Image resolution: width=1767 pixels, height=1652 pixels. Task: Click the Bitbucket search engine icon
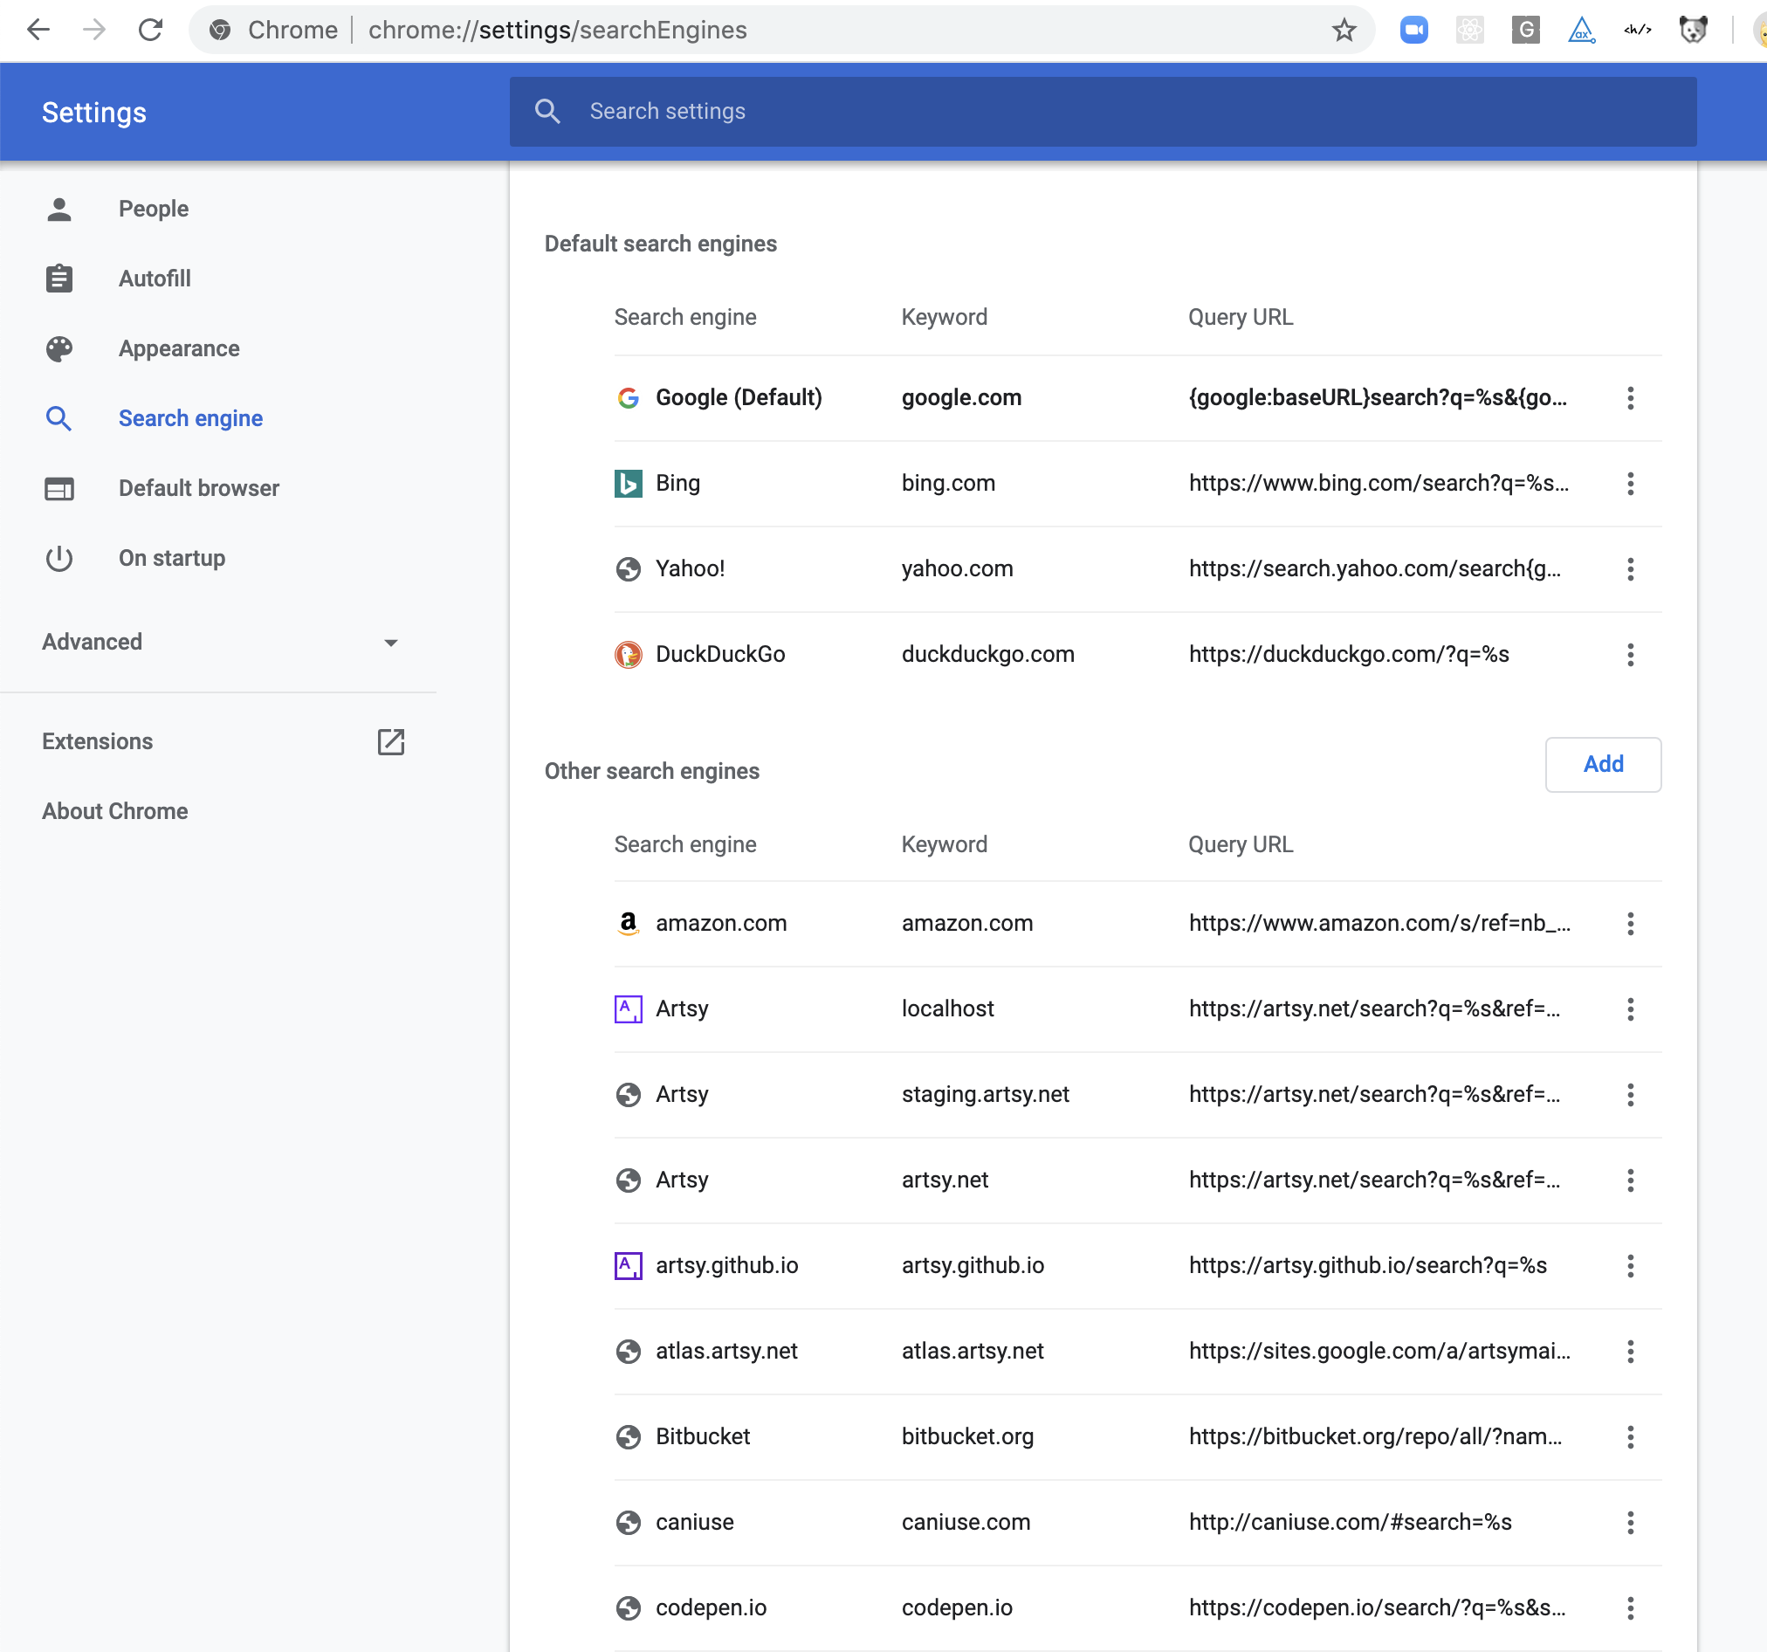click(629, 1435)
